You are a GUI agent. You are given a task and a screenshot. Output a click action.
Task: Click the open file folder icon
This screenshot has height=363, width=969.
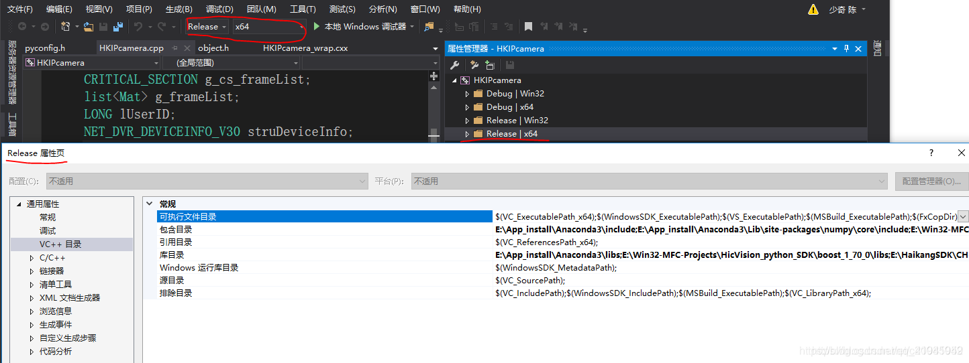pos(89,27)
